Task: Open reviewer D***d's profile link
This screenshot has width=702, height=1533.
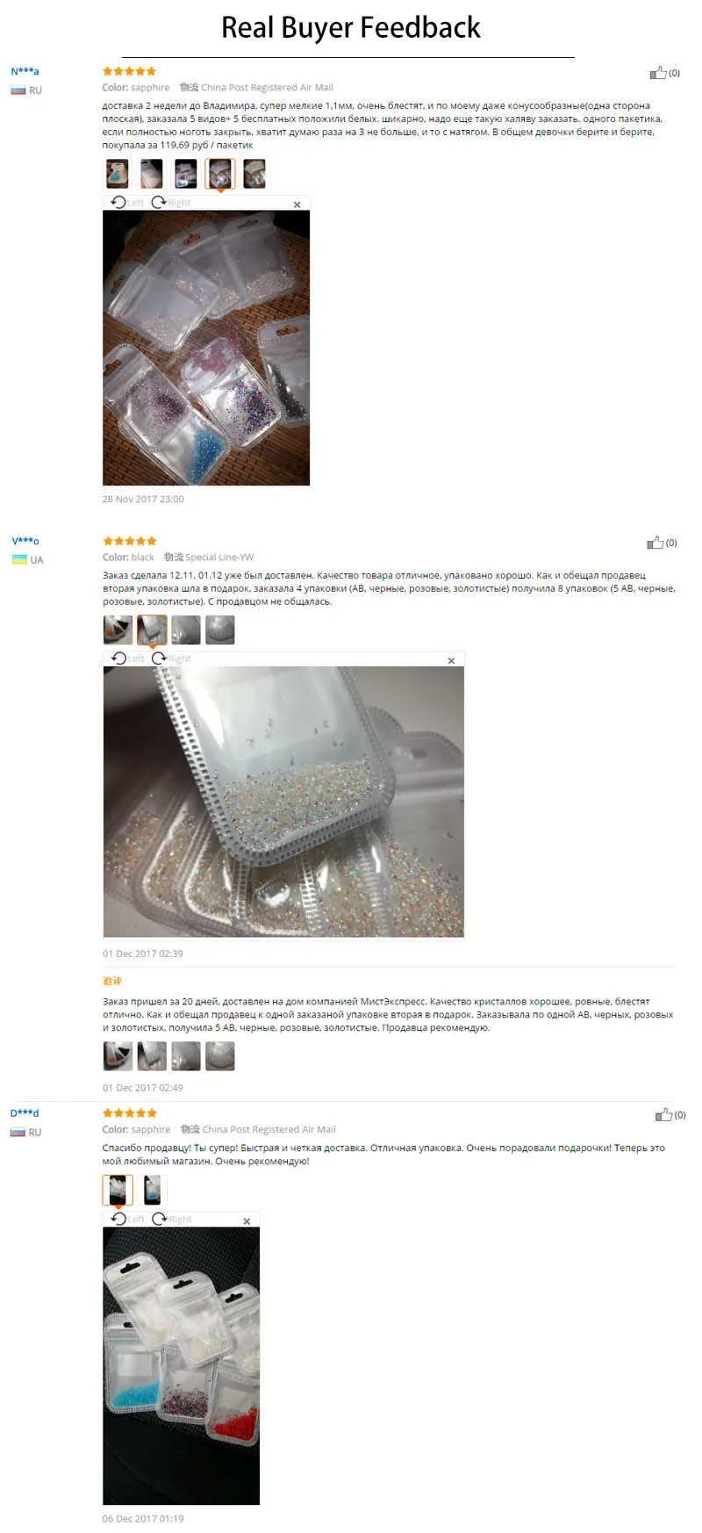Action: (x=25, y=1112)
